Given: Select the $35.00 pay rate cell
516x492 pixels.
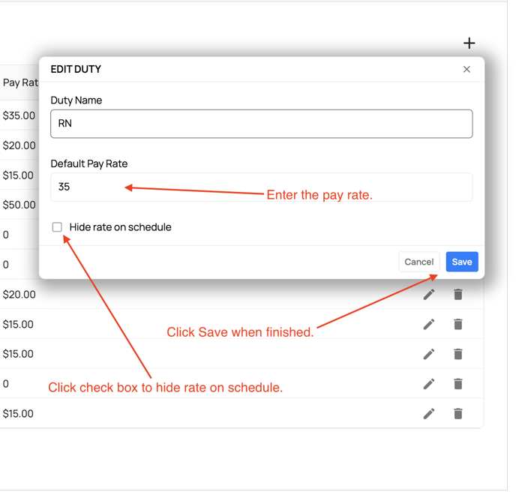Looking at the screenshot, I should (x=19, y=115).
